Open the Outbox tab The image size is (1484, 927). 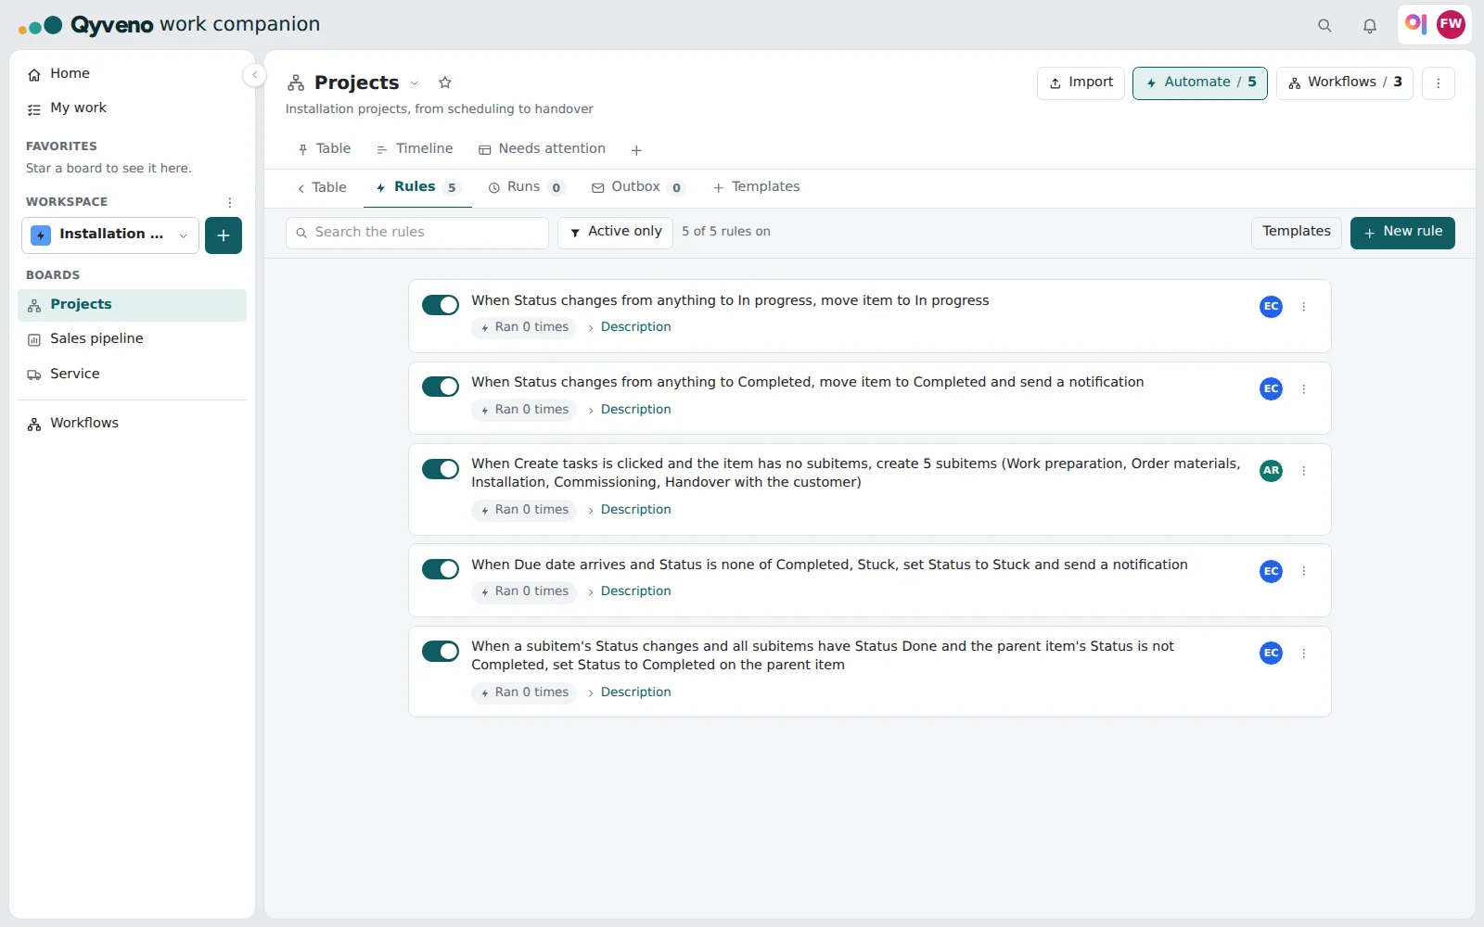[x=638, y=187]
